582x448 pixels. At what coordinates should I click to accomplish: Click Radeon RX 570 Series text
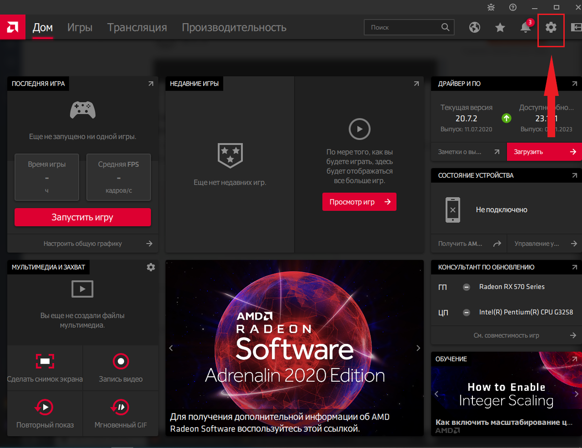pos(512,287)
